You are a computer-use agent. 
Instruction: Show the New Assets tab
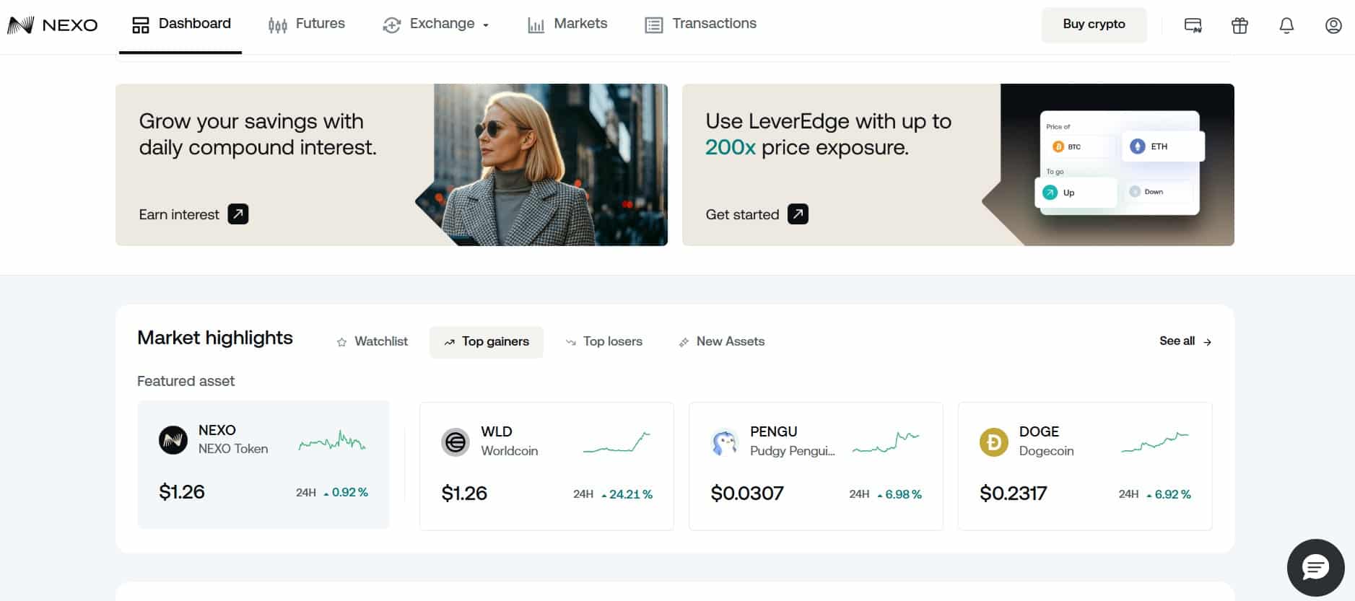point(721,341)
